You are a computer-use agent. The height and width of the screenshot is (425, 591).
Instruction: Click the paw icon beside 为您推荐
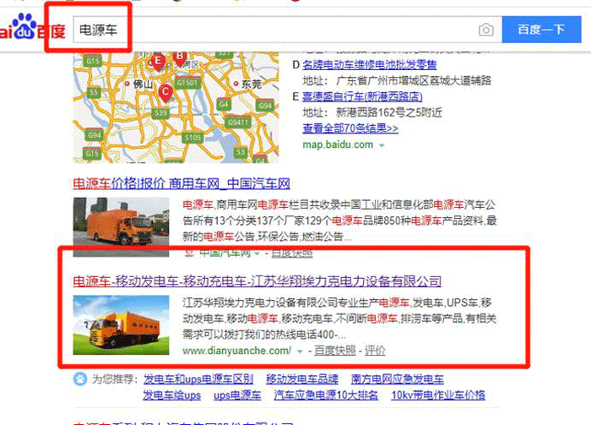pyautogui.click(x=80, y=379)
